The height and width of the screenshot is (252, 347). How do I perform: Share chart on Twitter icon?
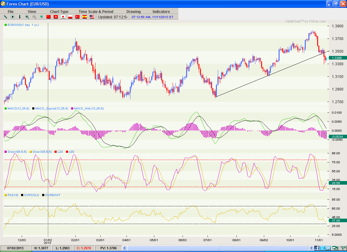point(323,248)
